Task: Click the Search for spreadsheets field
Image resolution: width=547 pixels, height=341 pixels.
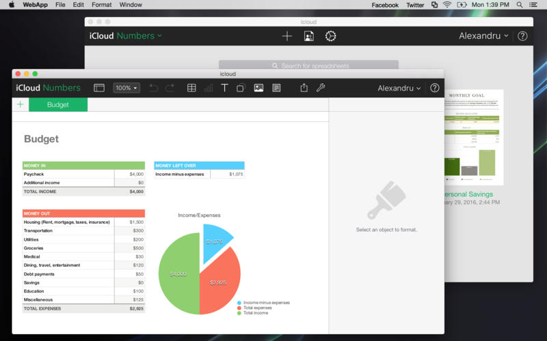Action: (x=309, y=65)
